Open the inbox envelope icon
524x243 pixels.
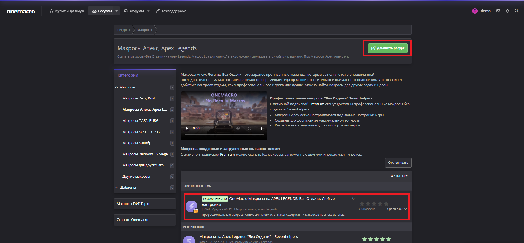(498, 11)
